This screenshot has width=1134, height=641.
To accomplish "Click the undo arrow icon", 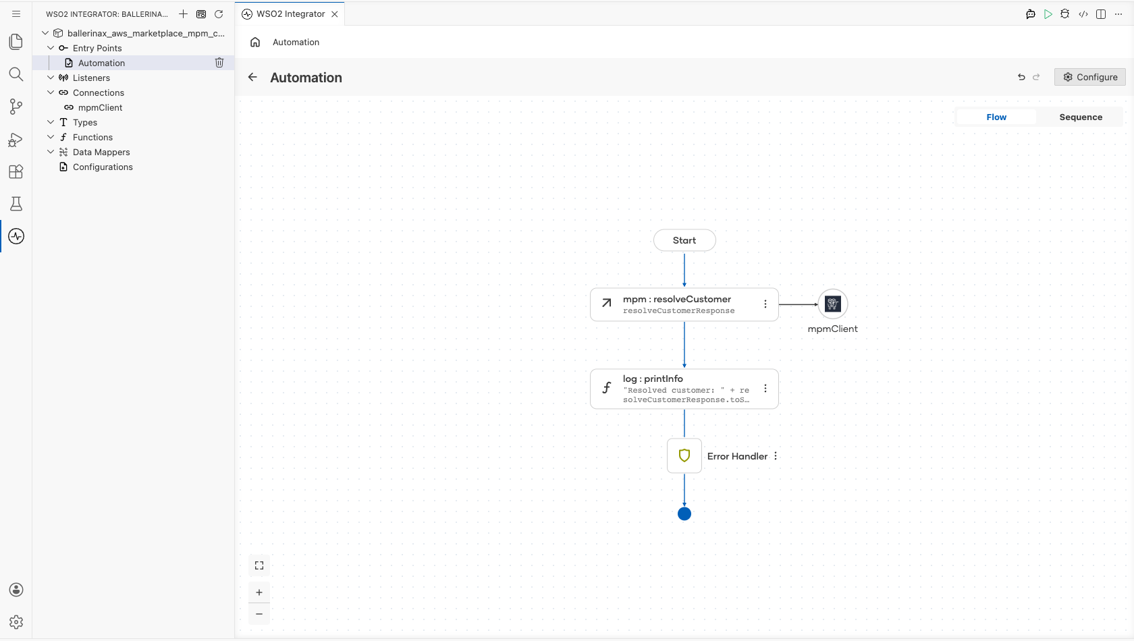I will 1021,77.
